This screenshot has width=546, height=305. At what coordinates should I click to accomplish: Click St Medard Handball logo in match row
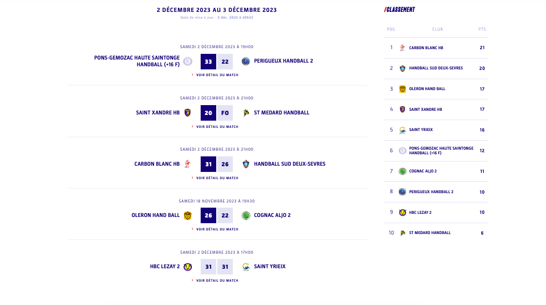(246, 112)
